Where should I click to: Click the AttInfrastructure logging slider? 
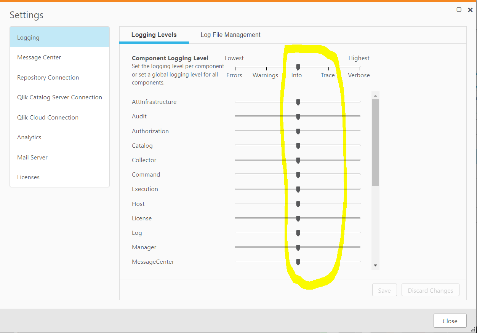[x=298, y=102]
